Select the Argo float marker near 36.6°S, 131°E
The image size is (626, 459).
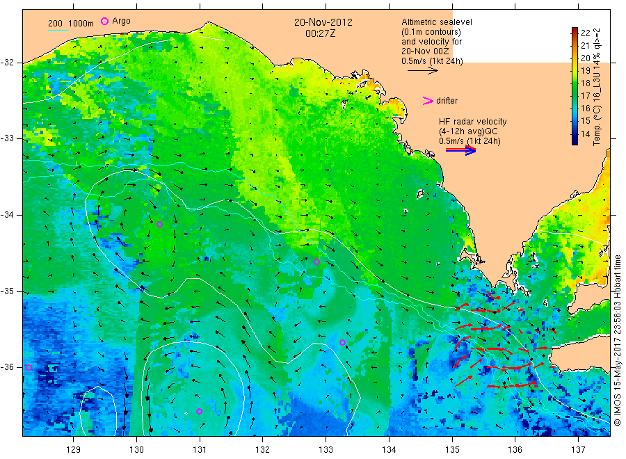click(199, 411)
